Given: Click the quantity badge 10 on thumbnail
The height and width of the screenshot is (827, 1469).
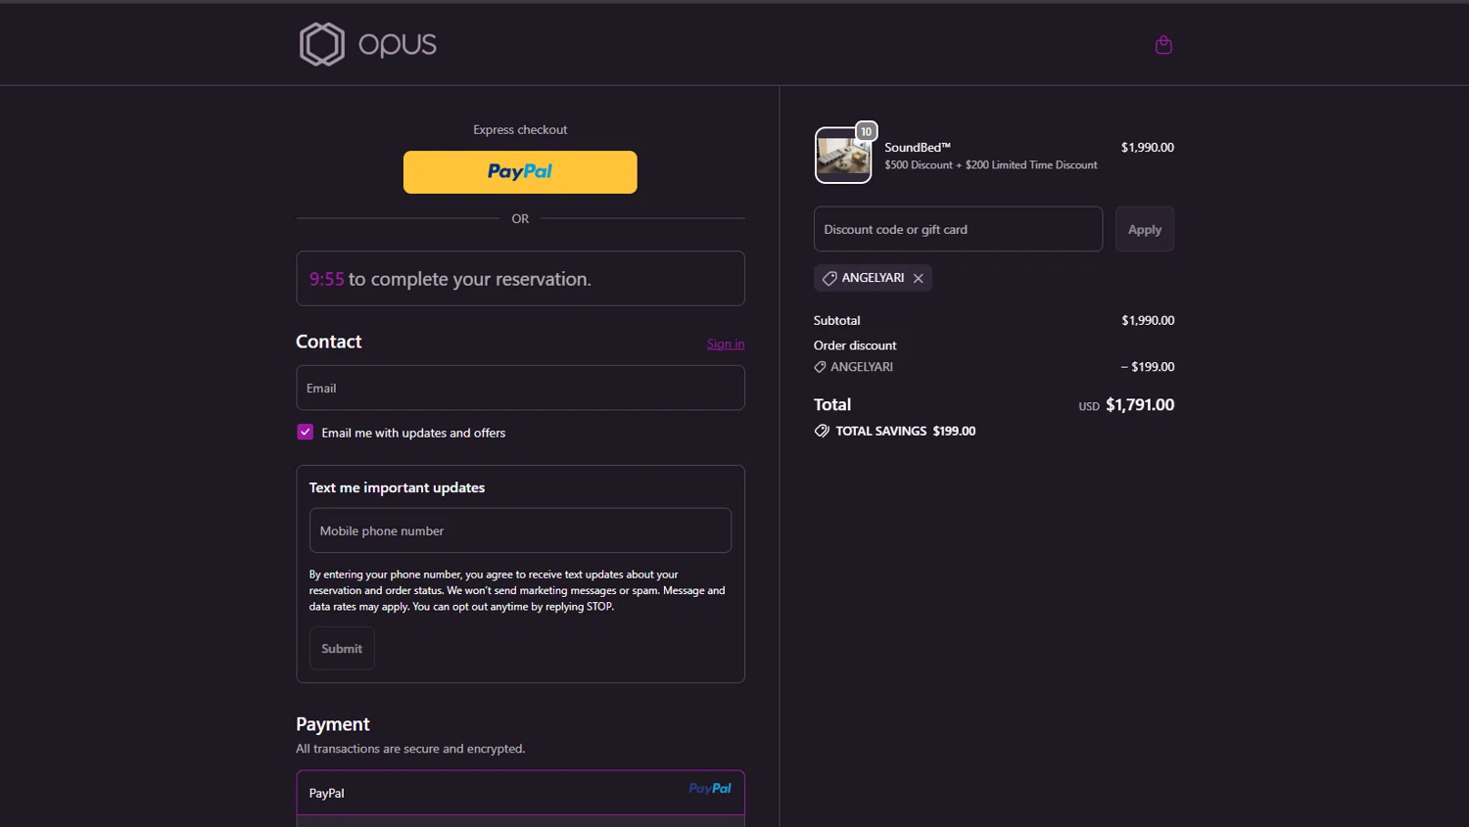Looking at the screenshot, I should (x=866, y=131).
